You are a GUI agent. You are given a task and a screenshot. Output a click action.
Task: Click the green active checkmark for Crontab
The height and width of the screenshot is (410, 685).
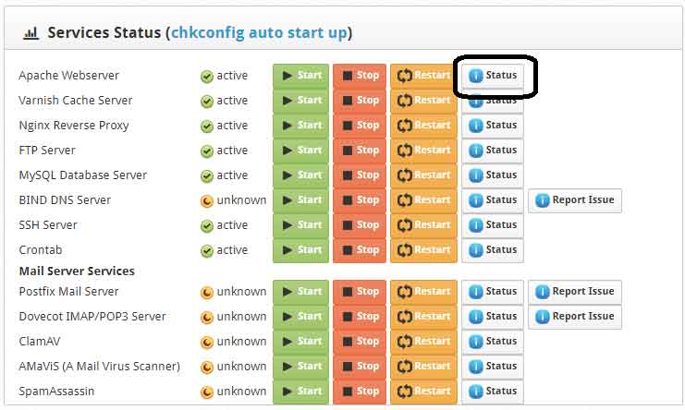click(x=207, y=250)
